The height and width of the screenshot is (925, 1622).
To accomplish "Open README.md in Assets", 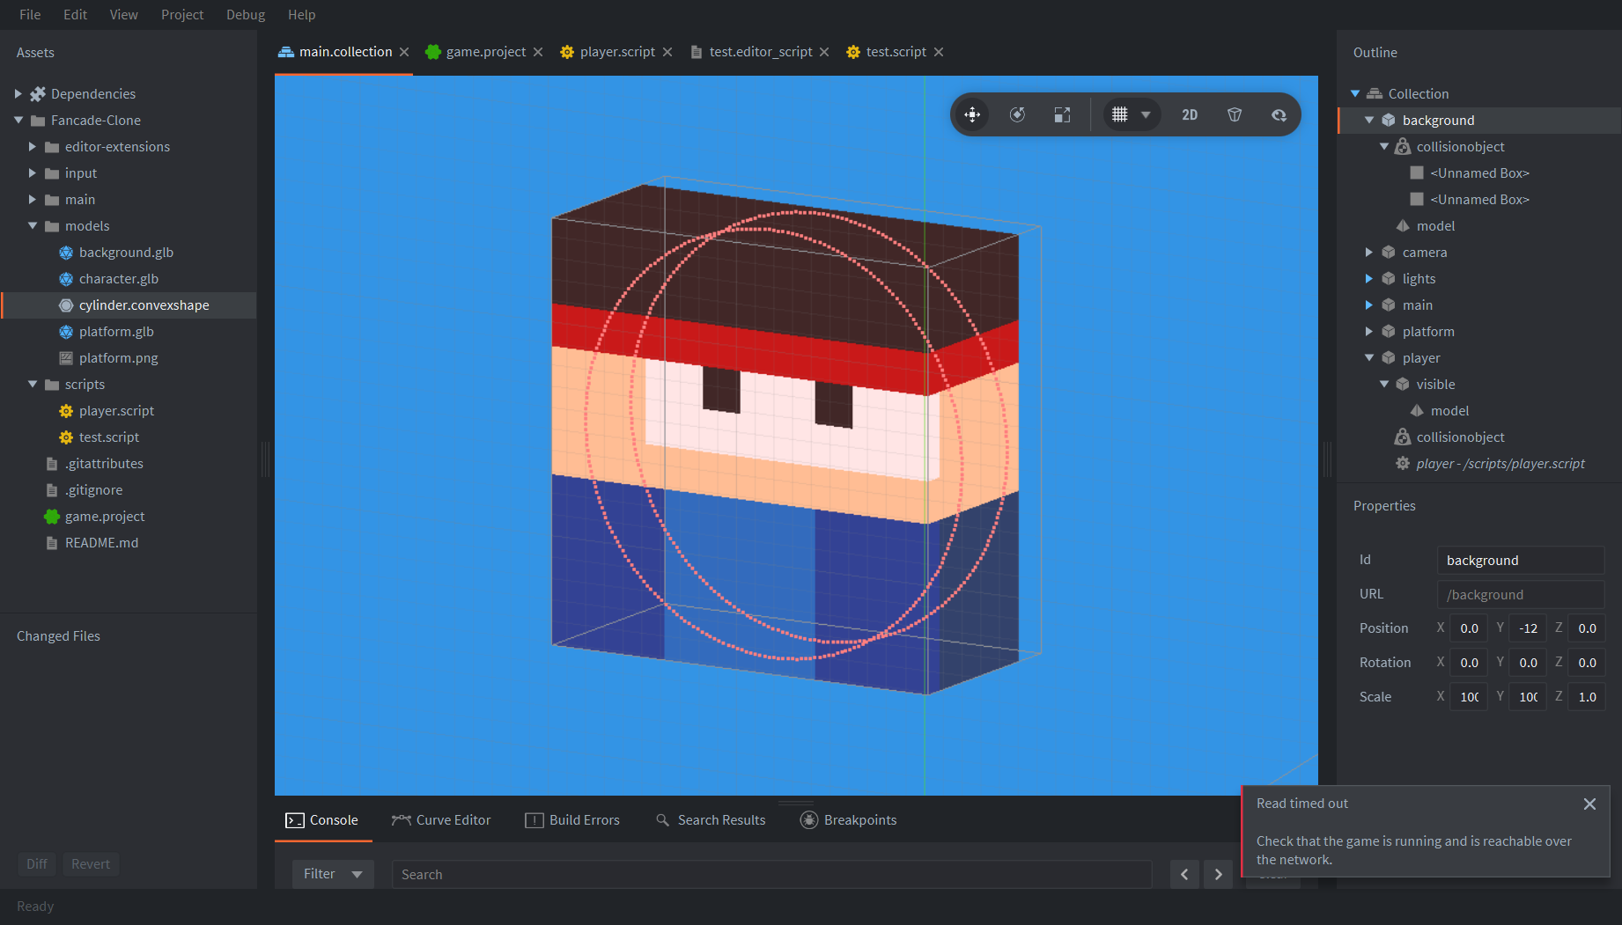I will [x=101, y=543].
